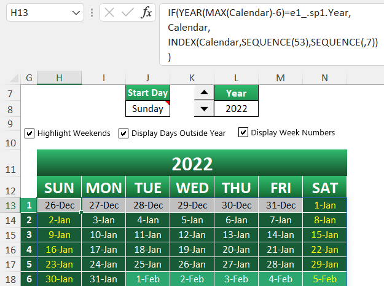The image size is (384, 286).
Task: Decrease year with the down spinner arrow
Action: [x=204, y=109]
